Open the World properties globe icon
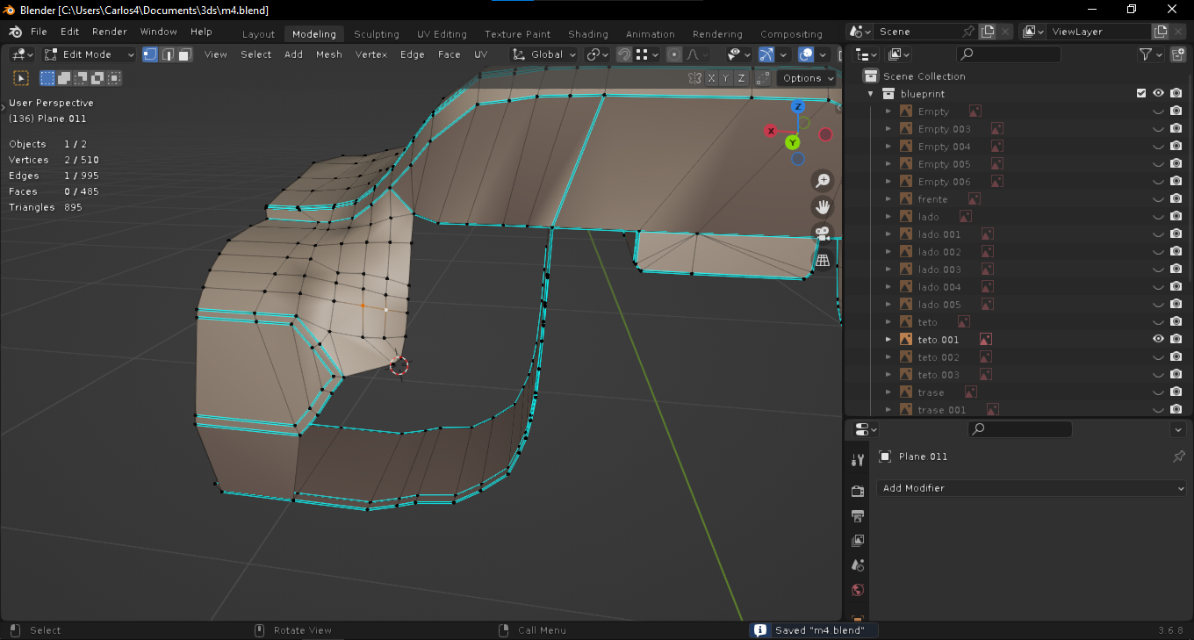The width and height of the screenshot is (1194, 640). click(x=858, y=590)
